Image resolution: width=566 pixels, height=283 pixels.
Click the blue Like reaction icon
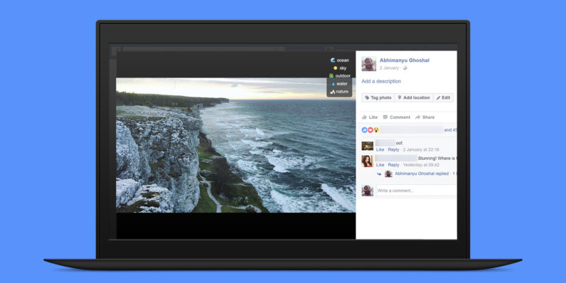coord(364,130)
